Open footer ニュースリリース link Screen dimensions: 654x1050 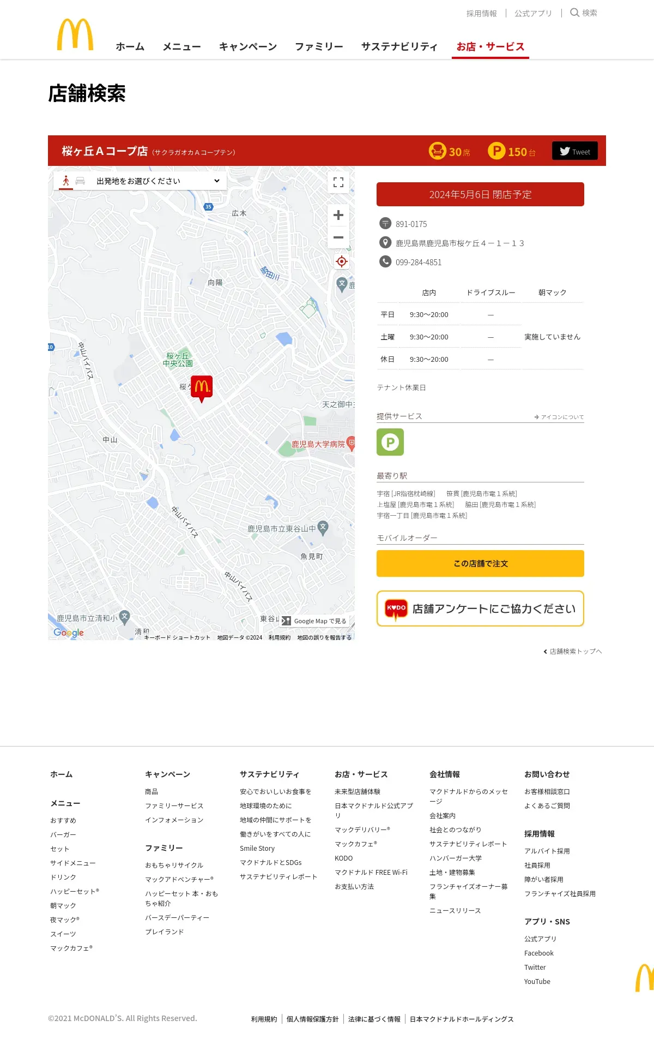(455, 911)
